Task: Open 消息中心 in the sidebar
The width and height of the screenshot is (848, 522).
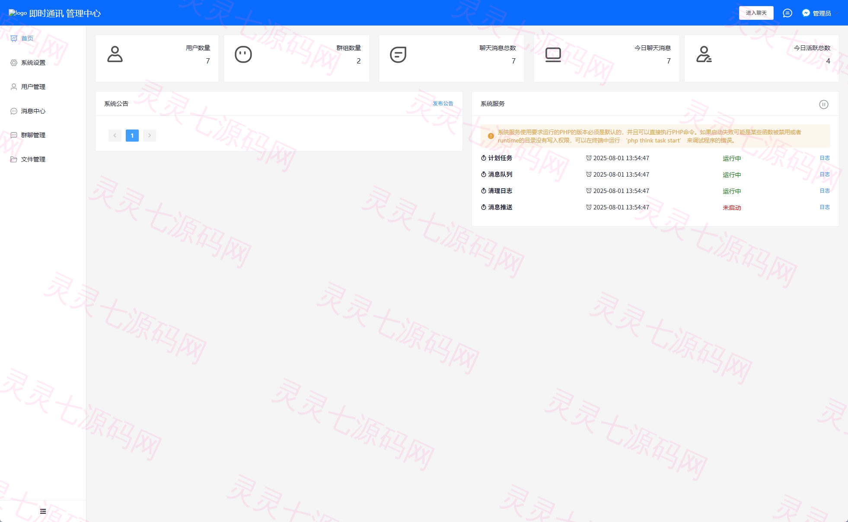Action: tap(43, 111)
